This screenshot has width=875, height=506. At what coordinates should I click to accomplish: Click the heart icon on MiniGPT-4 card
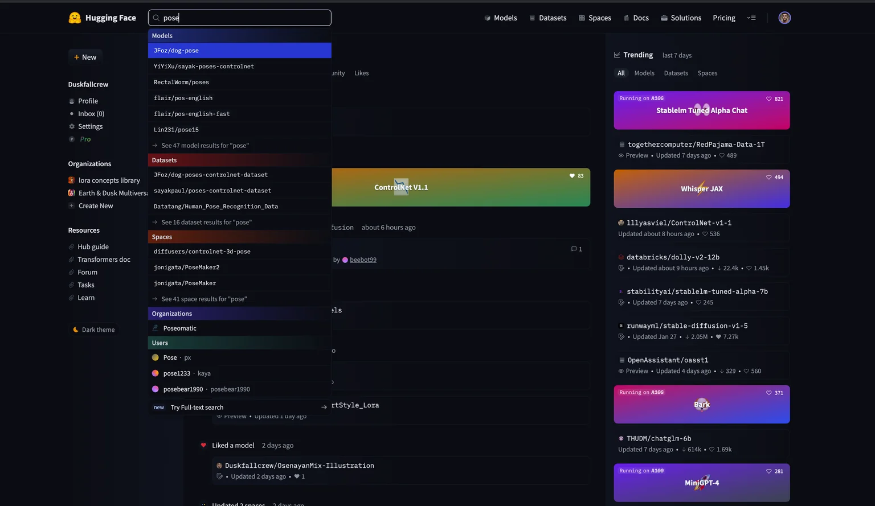pos(768,471)
